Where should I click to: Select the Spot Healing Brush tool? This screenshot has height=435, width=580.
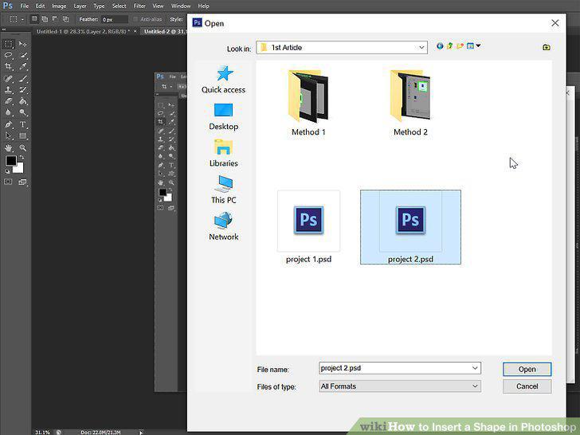click(9, 78)
